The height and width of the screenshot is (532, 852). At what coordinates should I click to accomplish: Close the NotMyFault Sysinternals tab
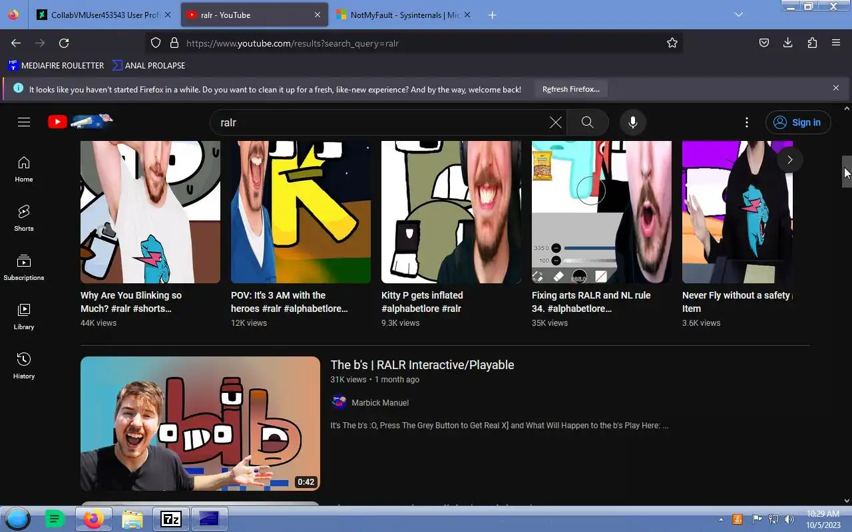click(x=467, y=15)
